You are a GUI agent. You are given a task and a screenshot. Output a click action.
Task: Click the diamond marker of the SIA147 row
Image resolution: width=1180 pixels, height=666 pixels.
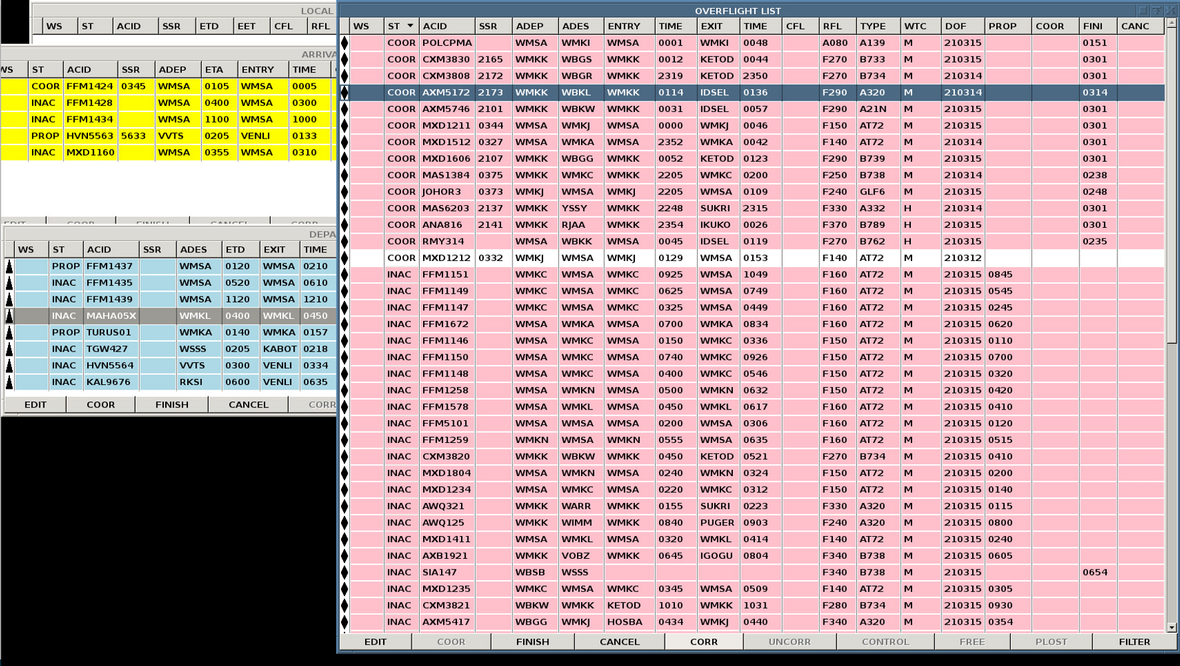tap(344, 572)
